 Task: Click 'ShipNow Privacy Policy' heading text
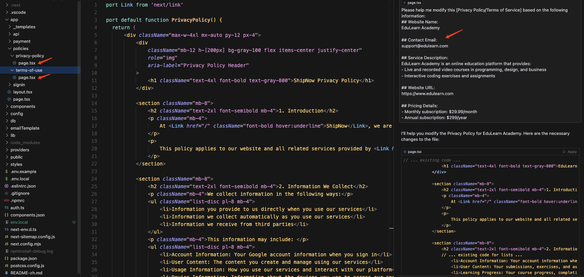[326, 80]
